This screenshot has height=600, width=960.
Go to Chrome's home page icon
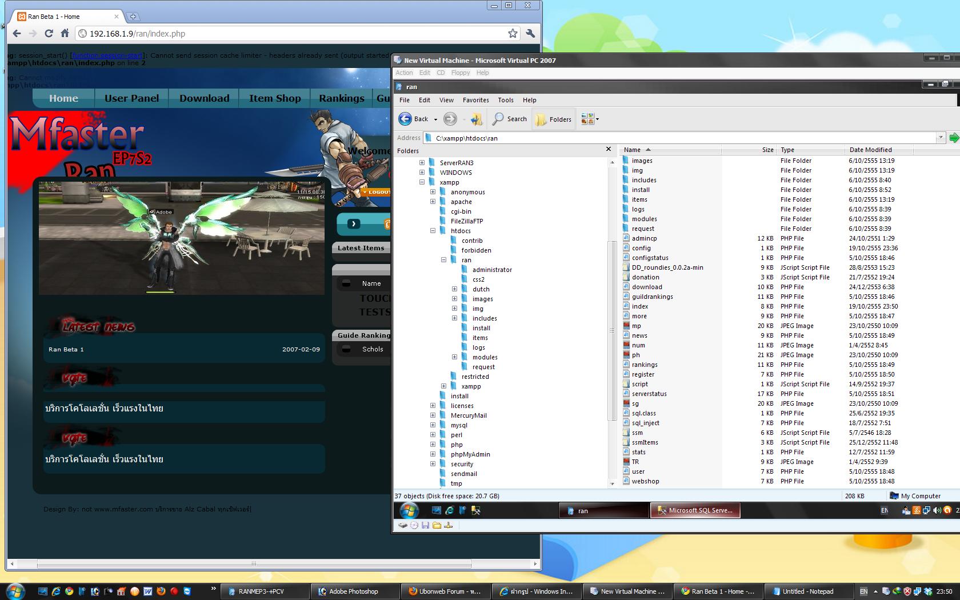(65, 34)
